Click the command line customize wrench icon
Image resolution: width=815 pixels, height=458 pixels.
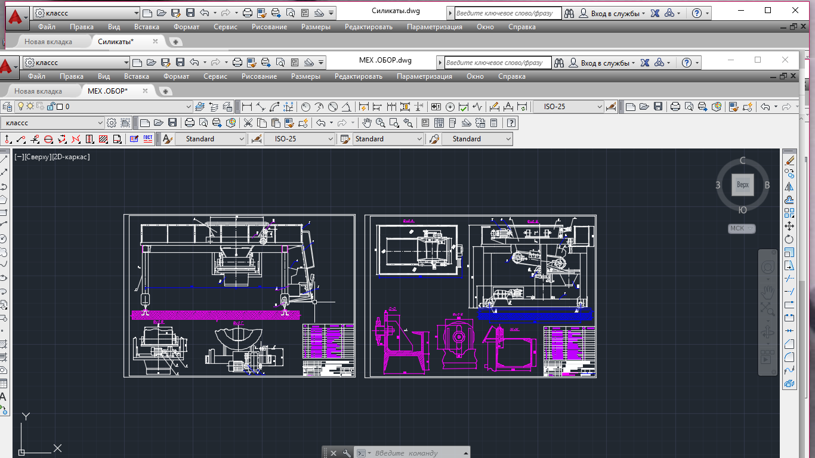point(347,453)
